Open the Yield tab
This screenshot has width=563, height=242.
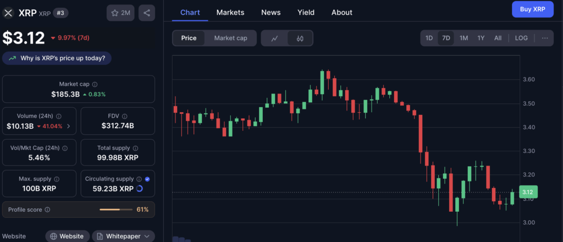pos(306,13)
